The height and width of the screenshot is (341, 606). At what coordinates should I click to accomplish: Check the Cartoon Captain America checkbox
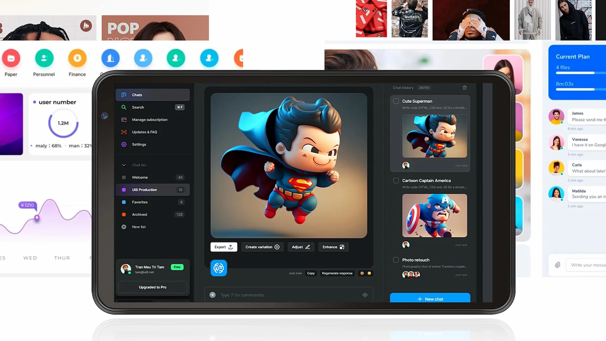coord(396,181)
